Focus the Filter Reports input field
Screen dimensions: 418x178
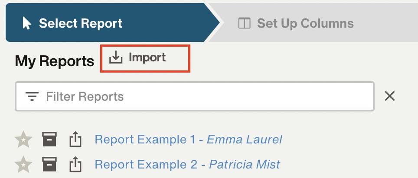[195, 96]
